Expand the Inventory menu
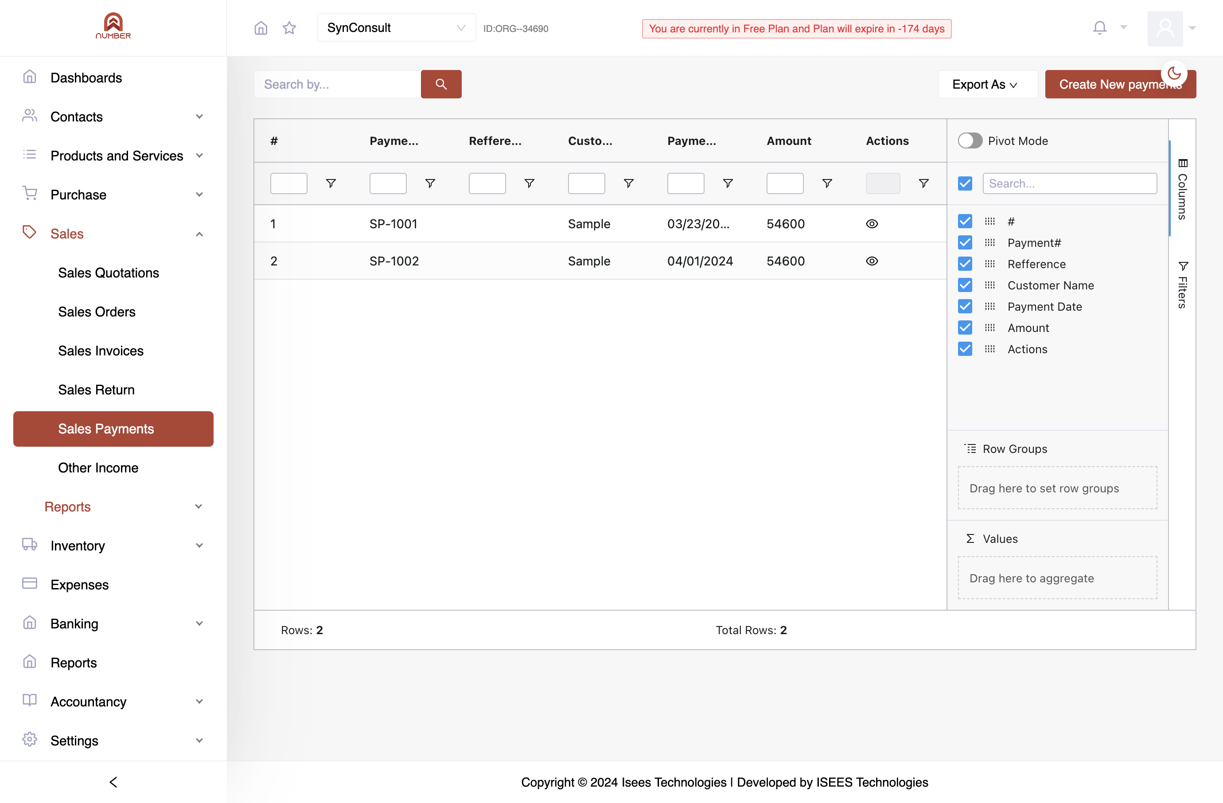 point(113,546)
